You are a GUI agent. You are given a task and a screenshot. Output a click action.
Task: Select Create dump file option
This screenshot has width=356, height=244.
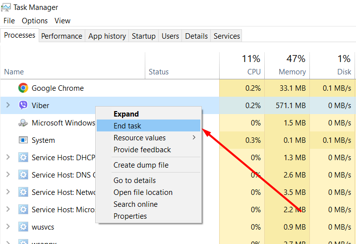[x=141, y=165]
